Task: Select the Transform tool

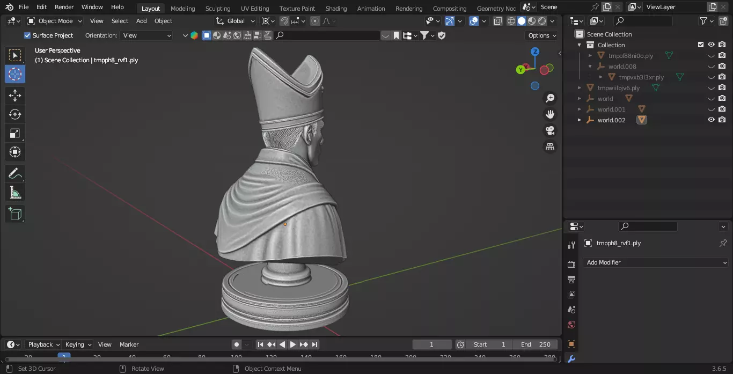Action: 15,152
